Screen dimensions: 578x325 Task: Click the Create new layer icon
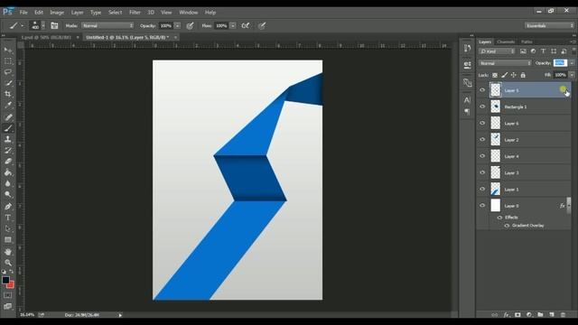tap(552, 315)
